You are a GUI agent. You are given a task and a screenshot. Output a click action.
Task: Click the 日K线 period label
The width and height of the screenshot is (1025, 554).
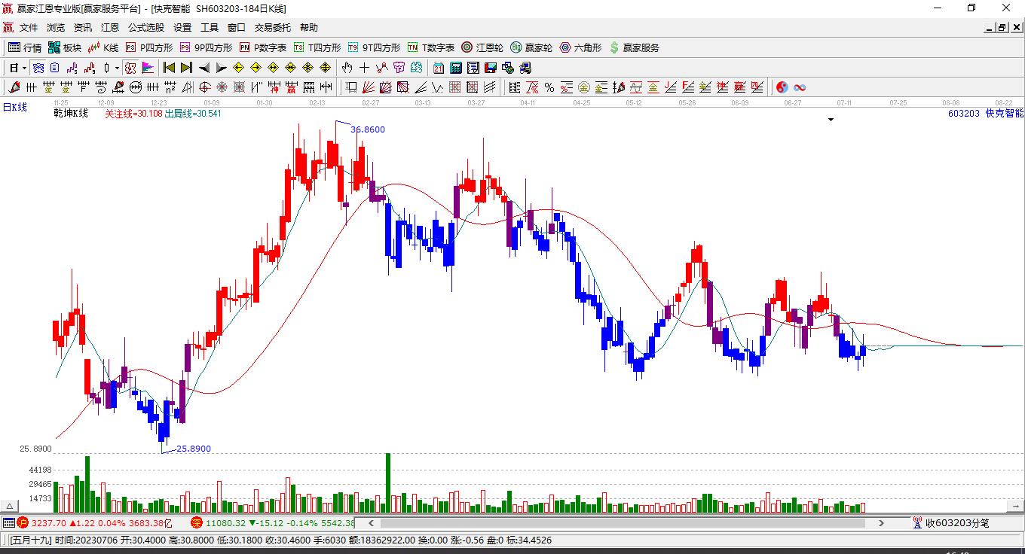(15, 107)
